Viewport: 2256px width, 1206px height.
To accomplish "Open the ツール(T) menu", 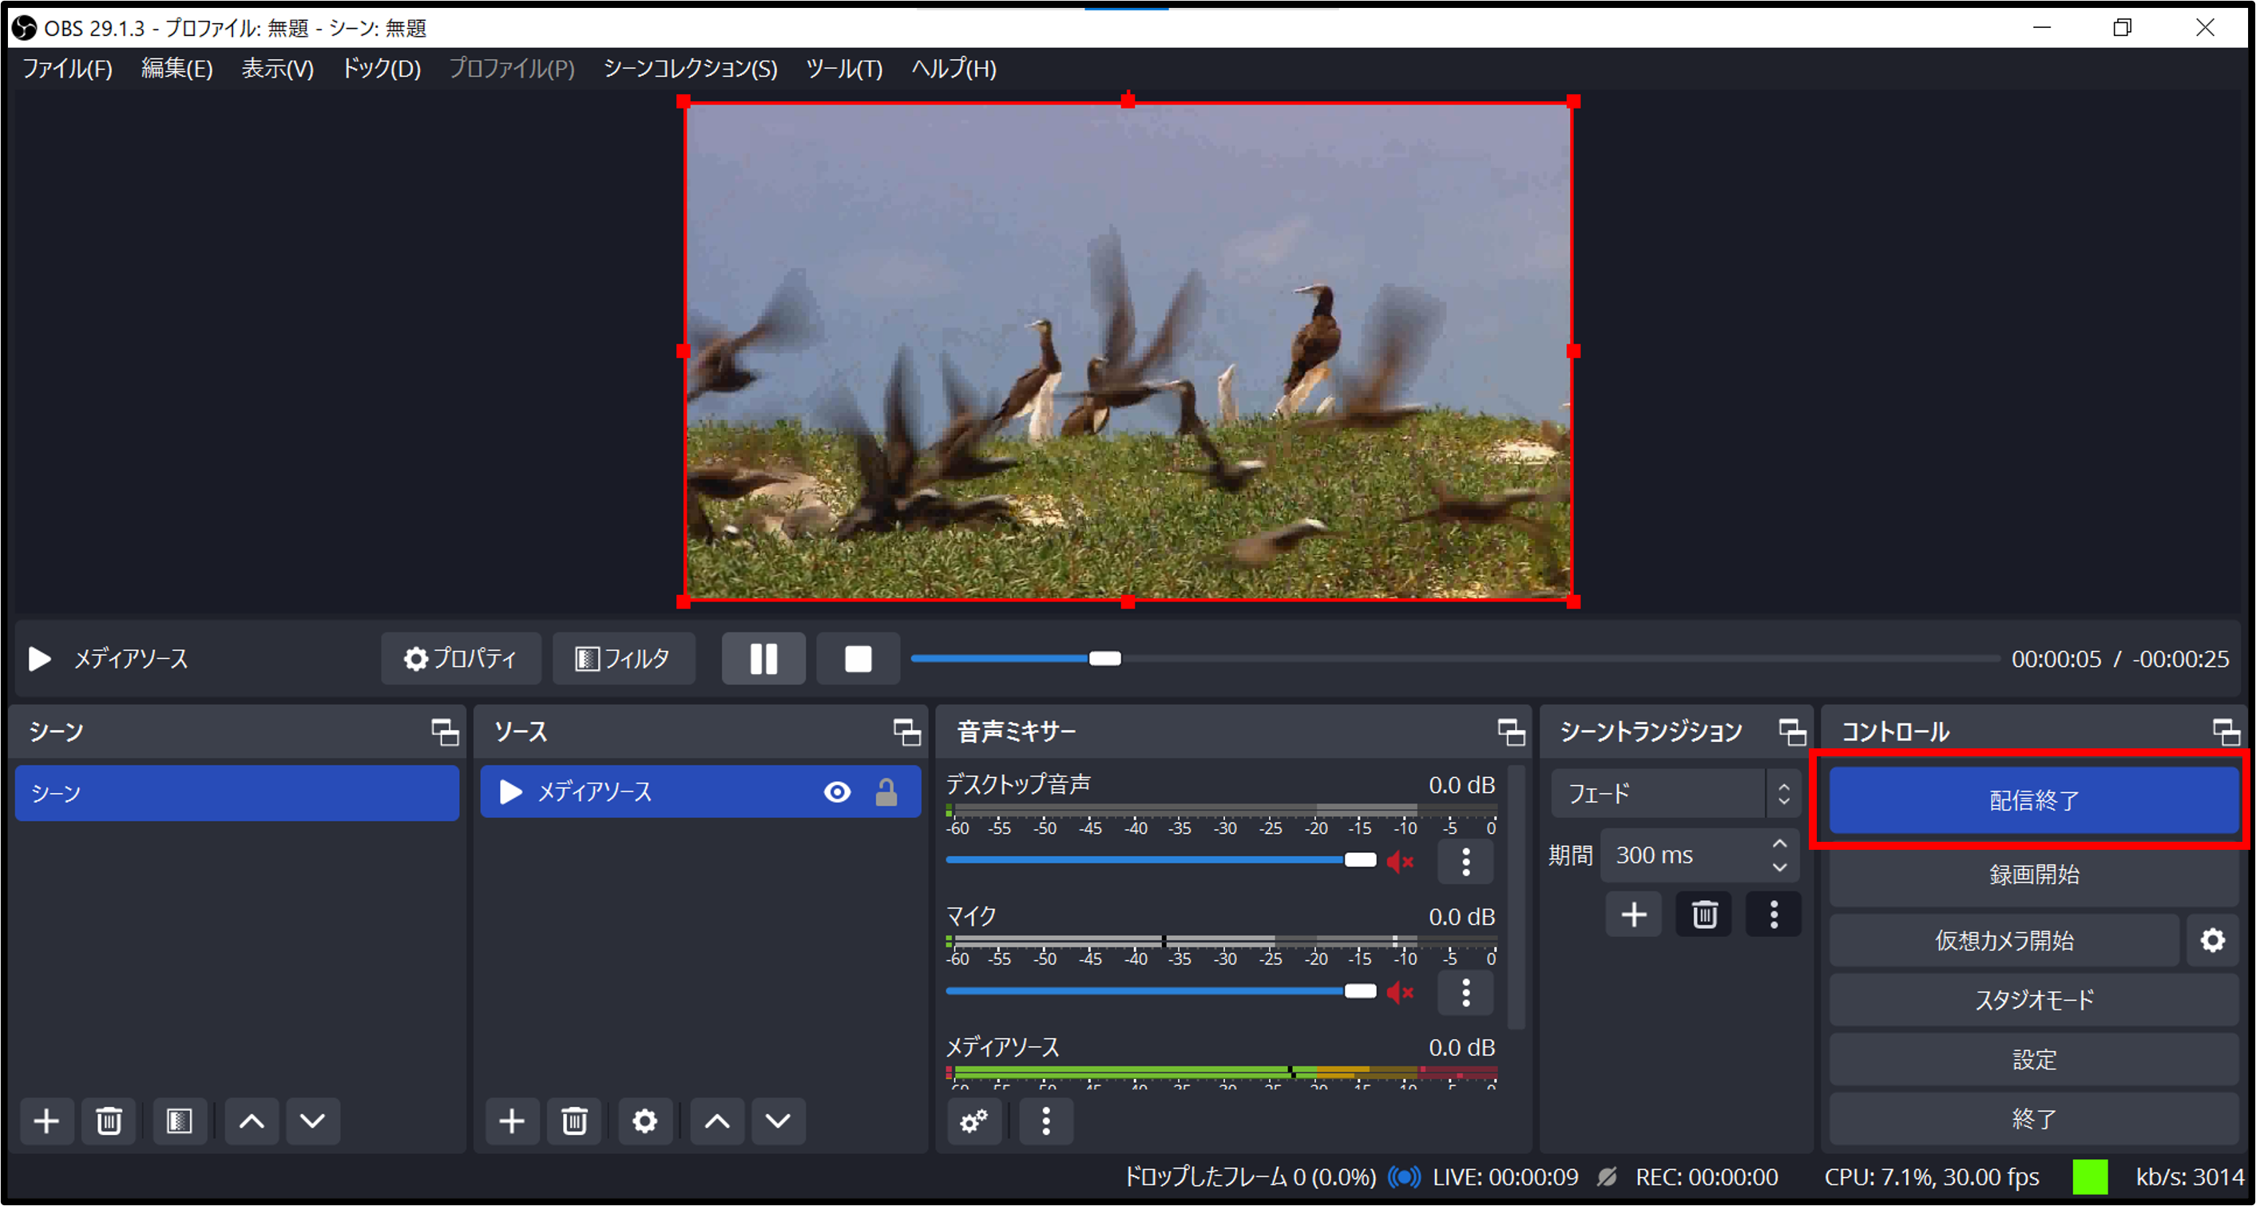I will (x=843, y=69).
